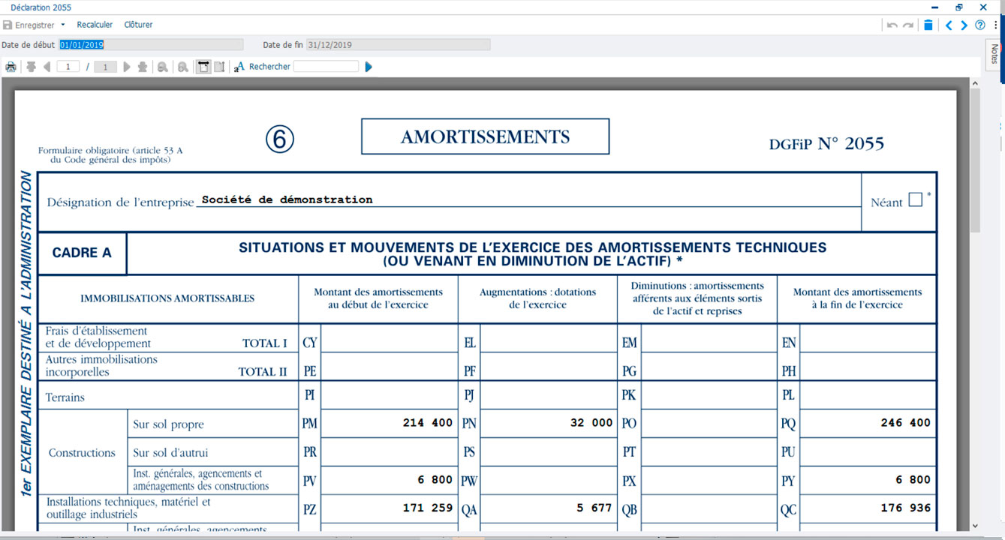Screen dimensions: 1005x540
Task: Go to previous declaration with left chevron
Action: [948, 25]
